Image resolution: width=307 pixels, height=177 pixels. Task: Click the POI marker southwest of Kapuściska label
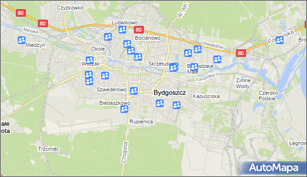177,105
